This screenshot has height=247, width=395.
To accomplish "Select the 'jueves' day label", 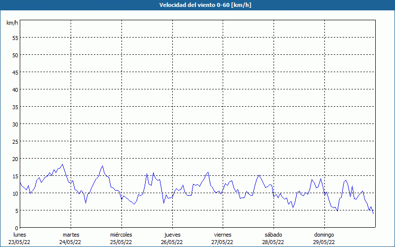I will (172, 235).
